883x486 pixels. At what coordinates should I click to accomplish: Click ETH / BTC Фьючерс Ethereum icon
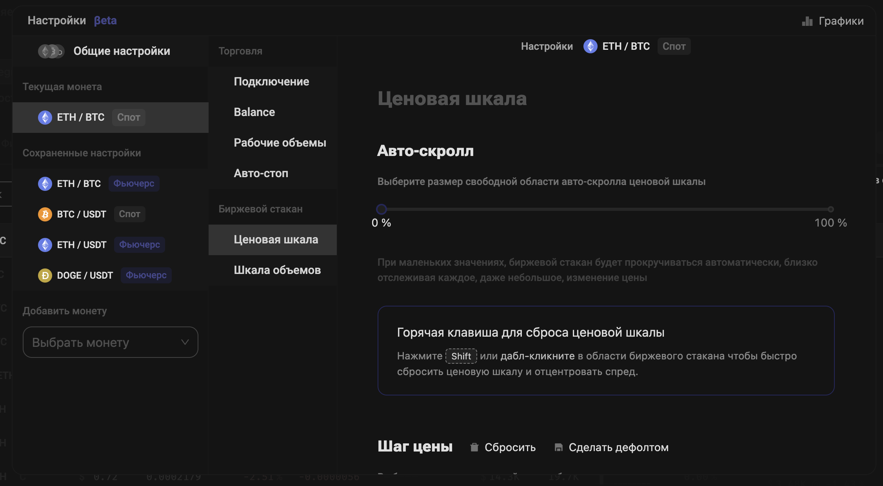pyautogui.click(x=45, y=184)
